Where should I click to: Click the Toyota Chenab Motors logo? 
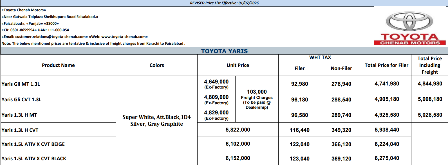410,28
